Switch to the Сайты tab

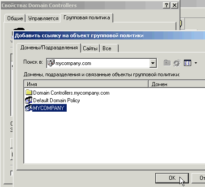90,48
